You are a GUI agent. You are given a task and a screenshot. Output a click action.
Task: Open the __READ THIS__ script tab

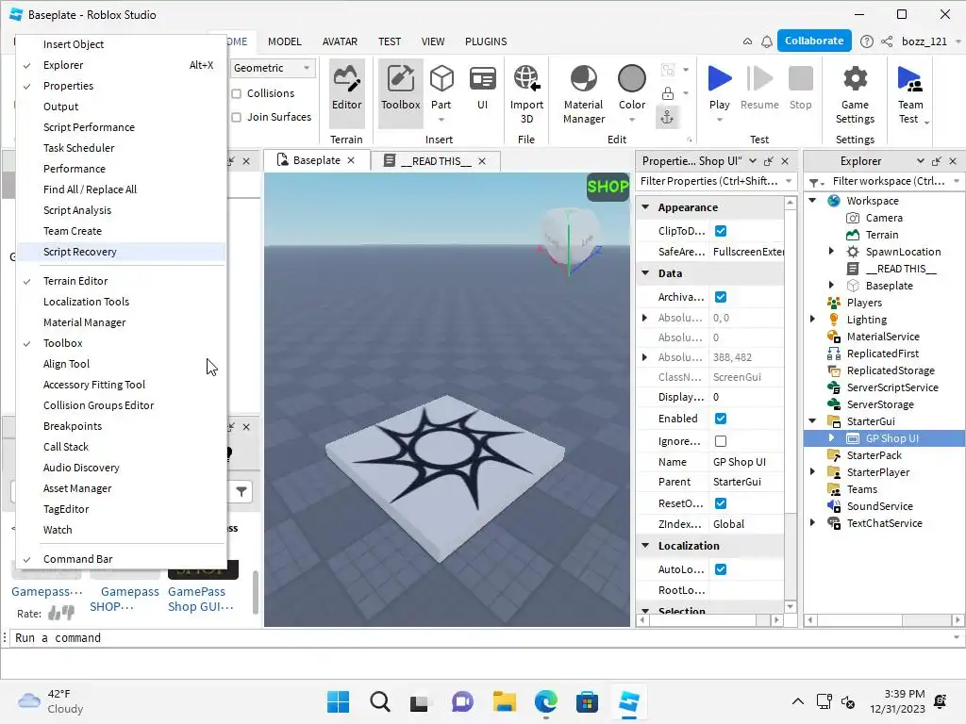coord(436,161)
